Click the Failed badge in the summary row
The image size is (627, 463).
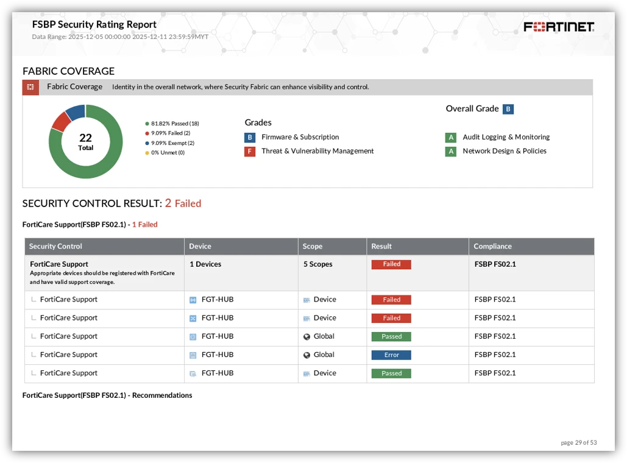coord(391,264)
